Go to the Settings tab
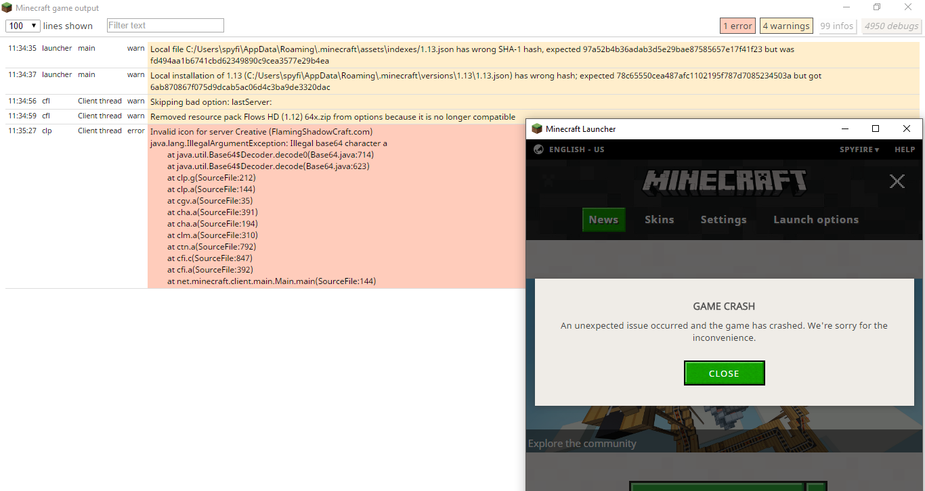 tap(723, 220)
